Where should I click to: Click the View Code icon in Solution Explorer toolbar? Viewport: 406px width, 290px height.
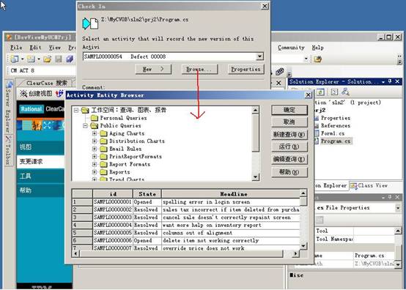[334, 92]
